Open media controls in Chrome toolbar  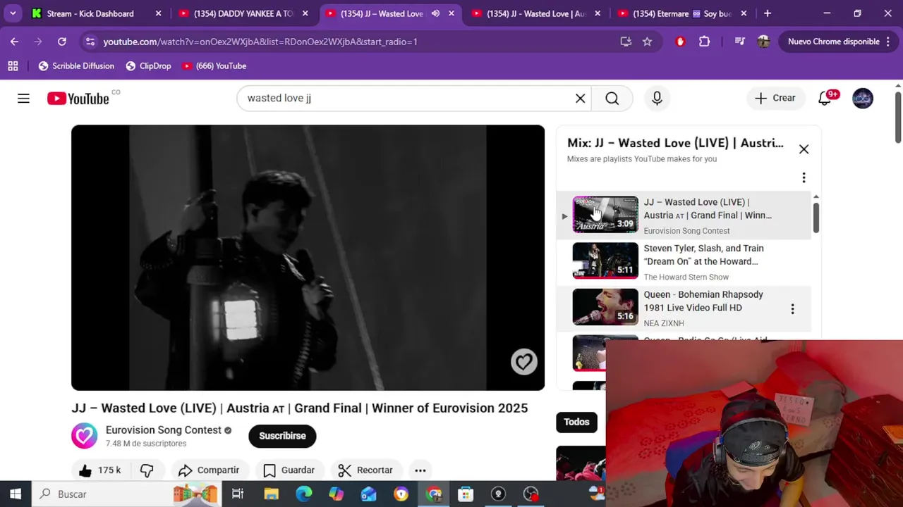[x=739, y=42]
